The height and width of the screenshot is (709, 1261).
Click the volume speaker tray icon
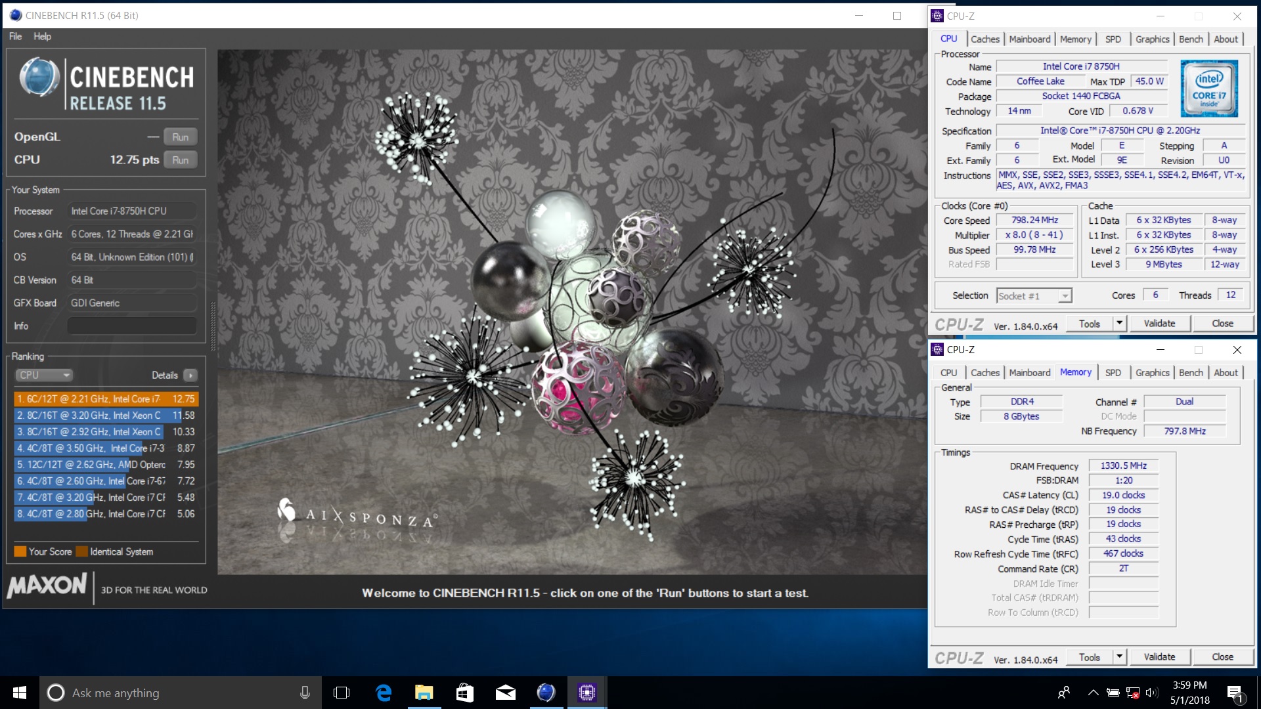pos(1152,693)
